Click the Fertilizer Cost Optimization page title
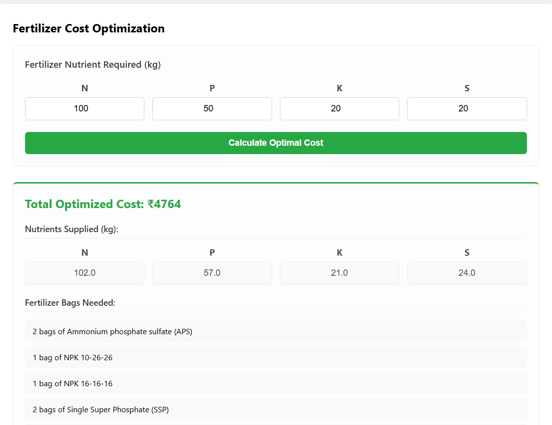The image size is (552, 425). 88,28
